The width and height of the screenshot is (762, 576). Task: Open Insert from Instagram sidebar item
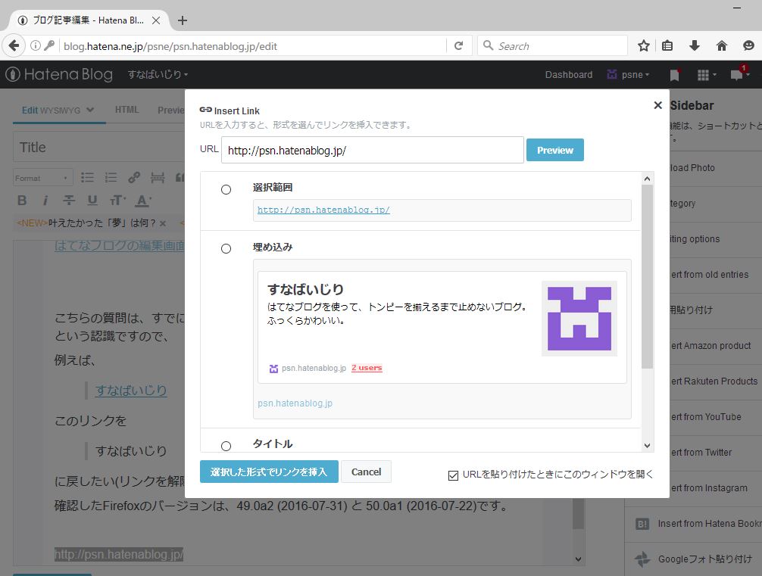[x=716, y=487]
